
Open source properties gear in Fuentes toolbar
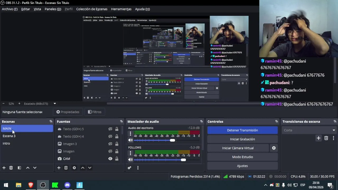(74, 168)
